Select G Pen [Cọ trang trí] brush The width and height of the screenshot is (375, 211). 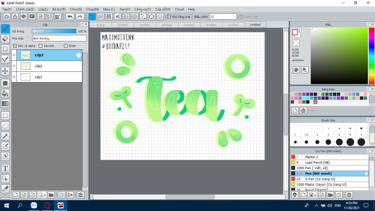pyautogui.click(x=330, y=179)
